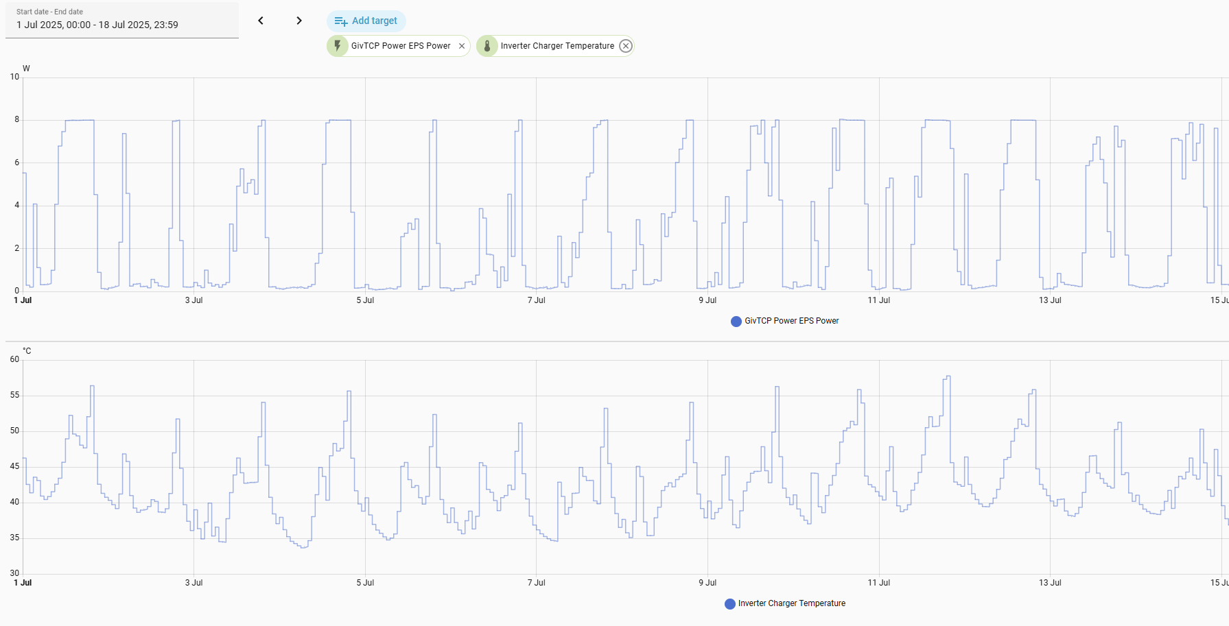The width and height of the screenshot is (1229, 626).
Task: Click the list-plus icon in Add target
Action: point(340,21)
